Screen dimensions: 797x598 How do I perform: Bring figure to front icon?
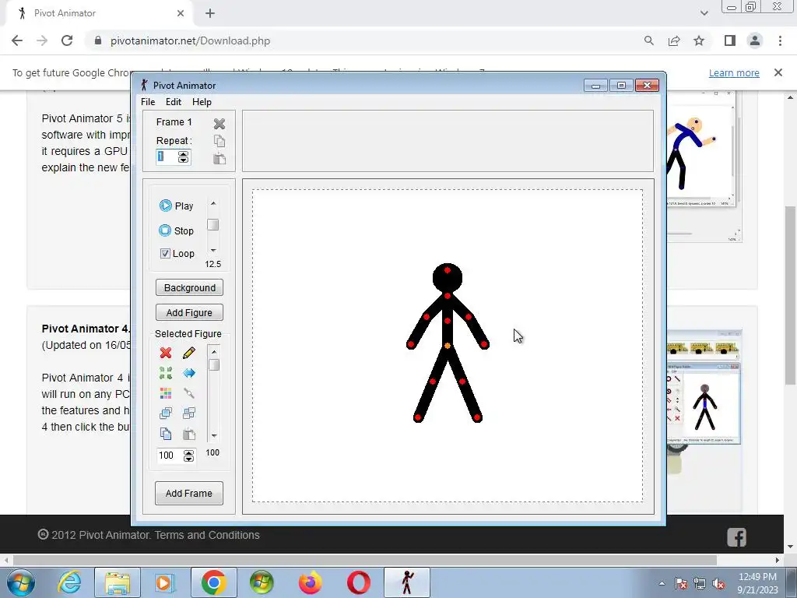[x=165, y=413]
